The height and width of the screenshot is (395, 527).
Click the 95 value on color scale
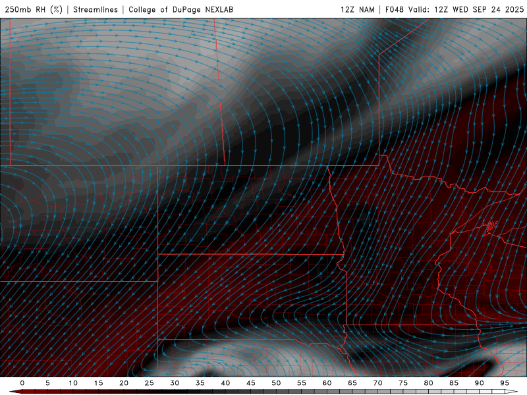(x=505, y=383)
